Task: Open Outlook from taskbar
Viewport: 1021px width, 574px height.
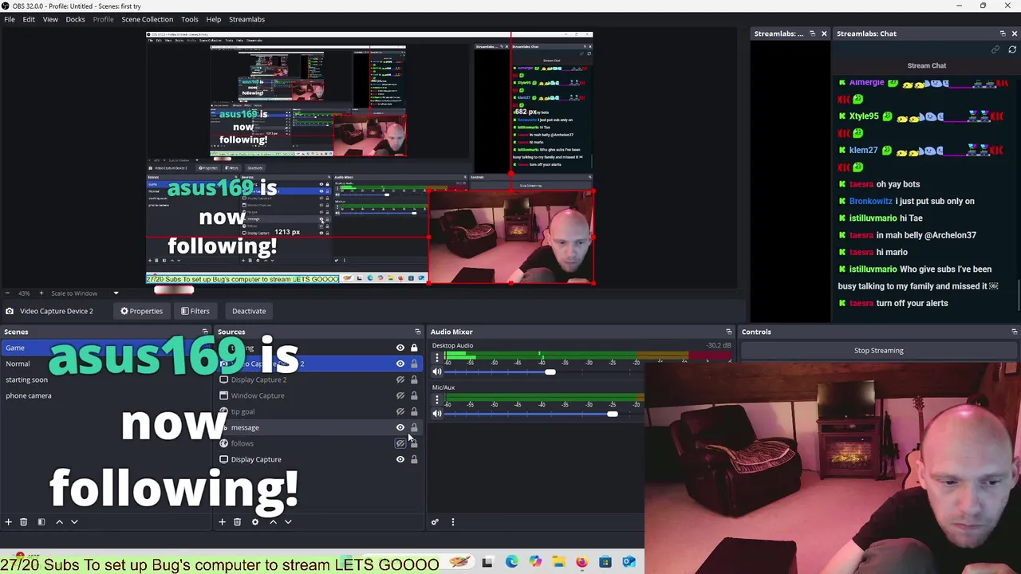Action: (x=629, y=563)
